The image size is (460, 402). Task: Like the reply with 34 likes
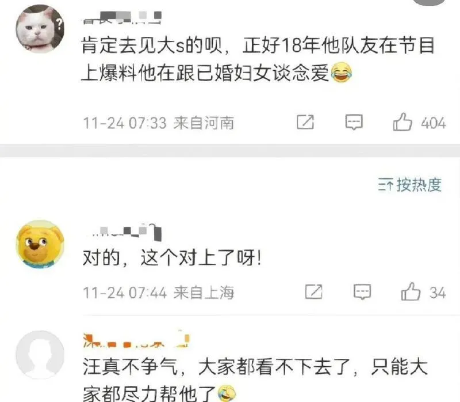pyautogui.click(x=411, y=292)
